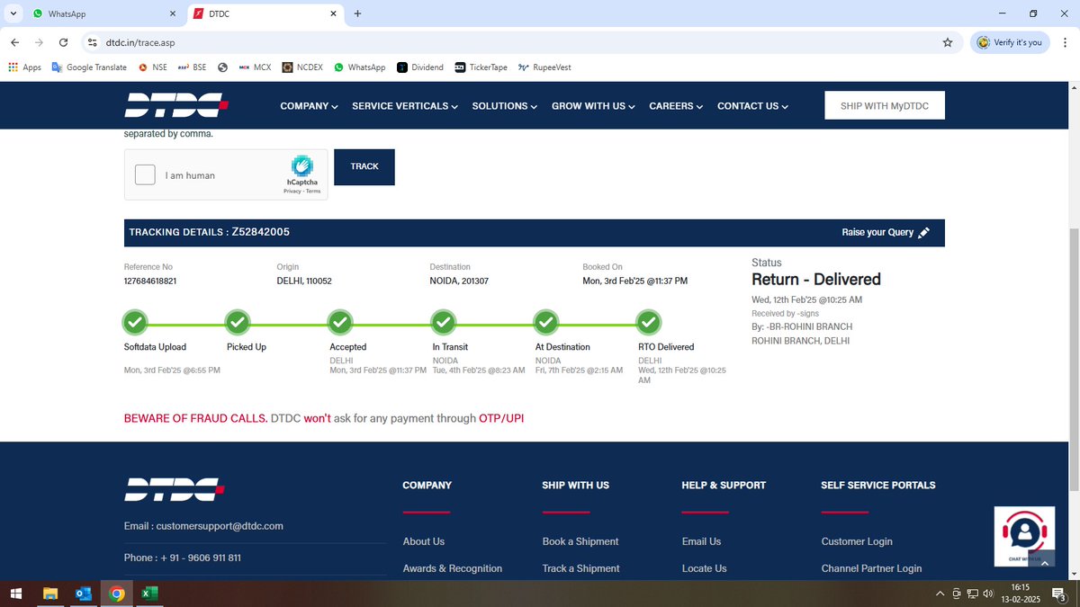
Task: Click the hCaptcha Privacy link
Action: click(292, 192)
